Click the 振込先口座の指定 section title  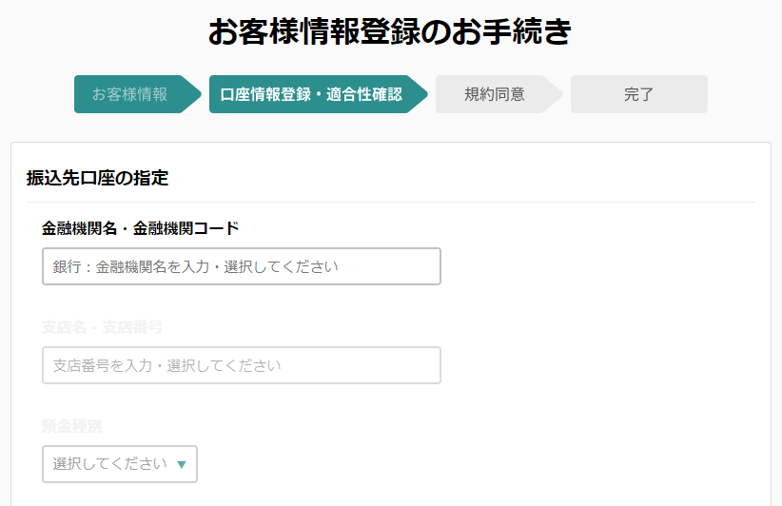(97, 178)
